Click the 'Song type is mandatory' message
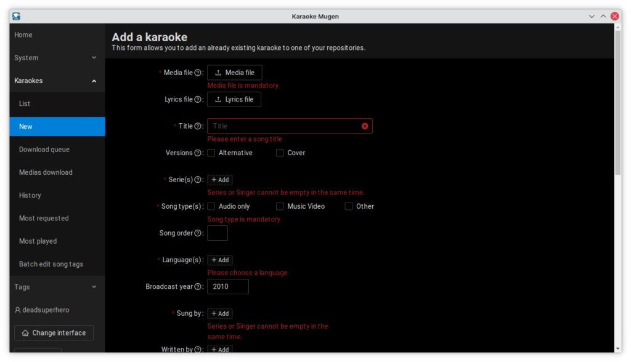 (243, 219)
